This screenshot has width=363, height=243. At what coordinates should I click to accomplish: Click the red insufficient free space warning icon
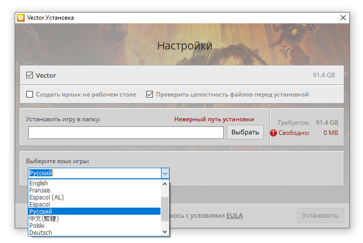click(x=273, y=133)
